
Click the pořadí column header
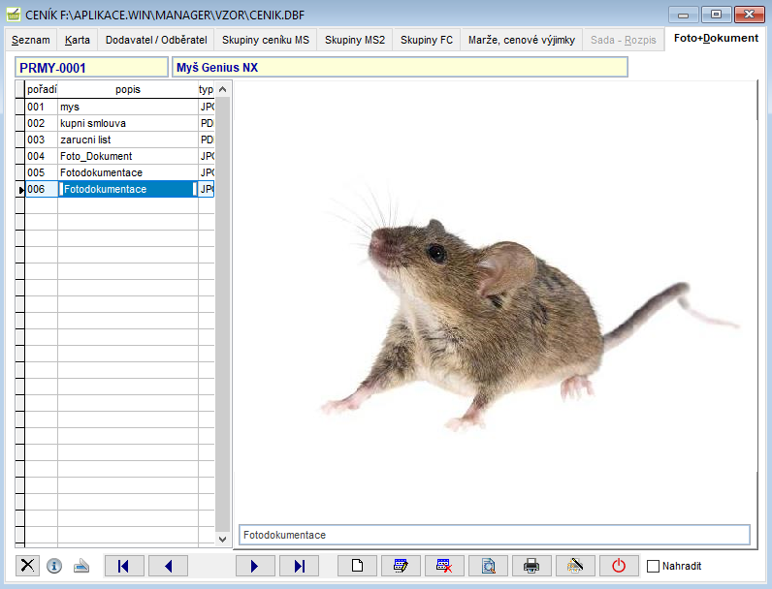[x=42, y=89]
